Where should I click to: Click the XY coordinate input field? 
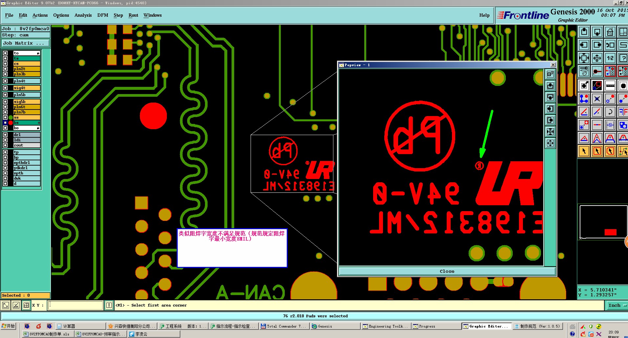(76, 306)
